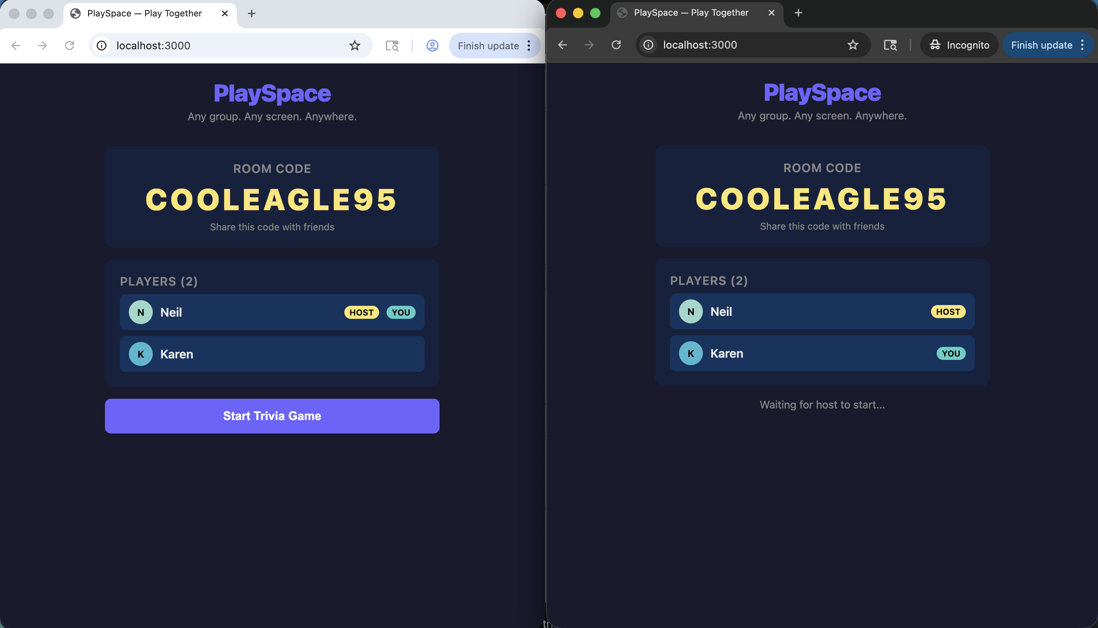Open profile icon in left browser
The height and width of the screenshot is (628, 1098).
pos(432,45)
